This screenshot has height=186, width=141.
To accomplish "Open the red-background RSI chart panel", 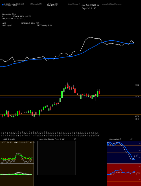I will click(x=124, y=175).
